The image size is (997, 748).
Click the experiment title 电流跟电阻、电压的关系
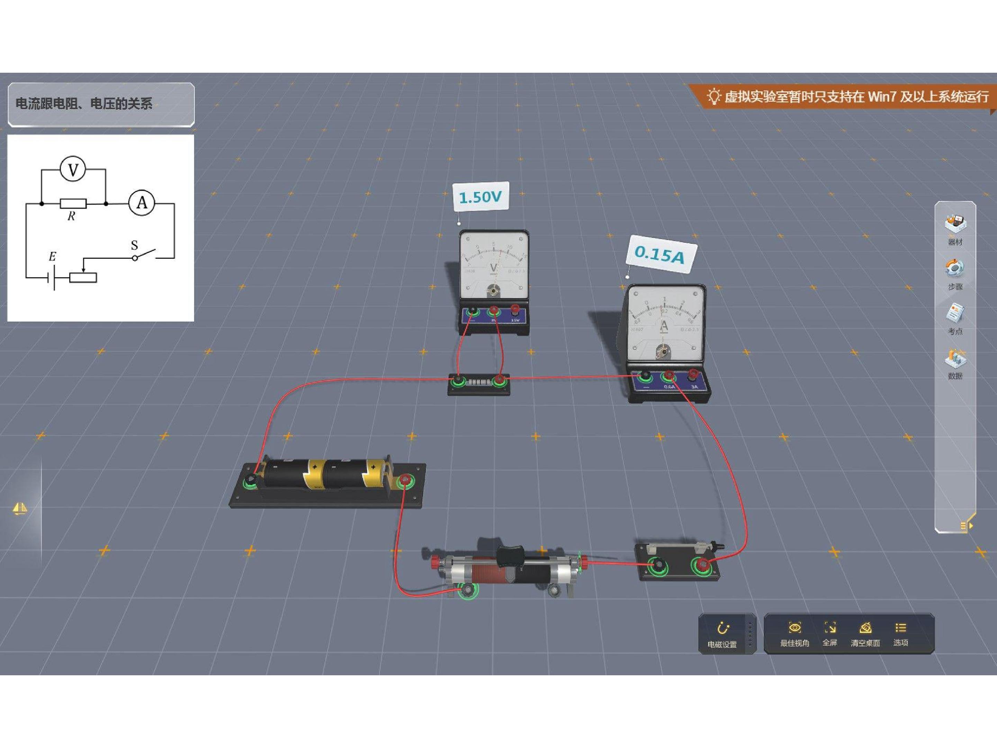pyautogui.click(x=84, y=104)
